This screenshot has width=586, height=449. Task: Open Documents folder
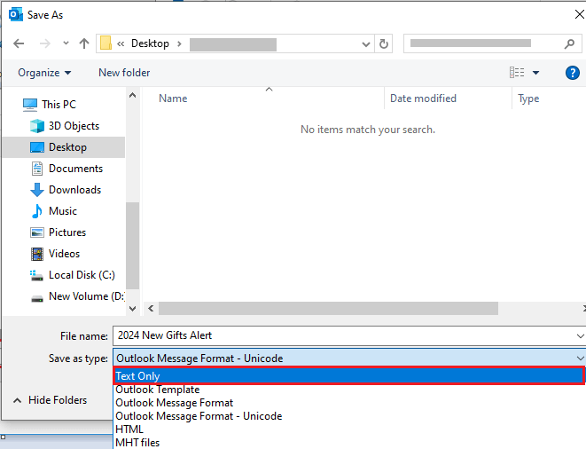75,169
